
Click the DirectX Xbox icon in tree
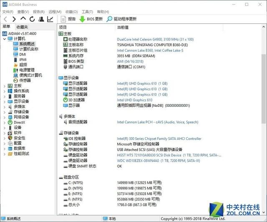click(10, 123)
